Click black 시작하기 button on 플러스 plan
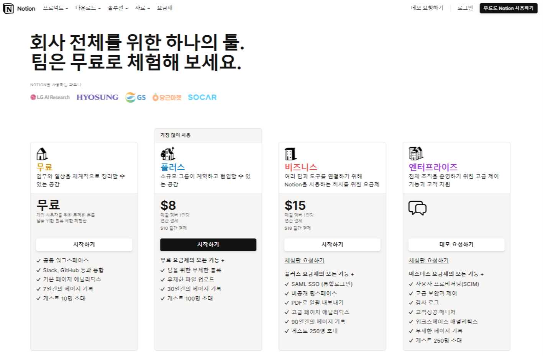Viewport: 543px width, 356px height. coord(208,245)
